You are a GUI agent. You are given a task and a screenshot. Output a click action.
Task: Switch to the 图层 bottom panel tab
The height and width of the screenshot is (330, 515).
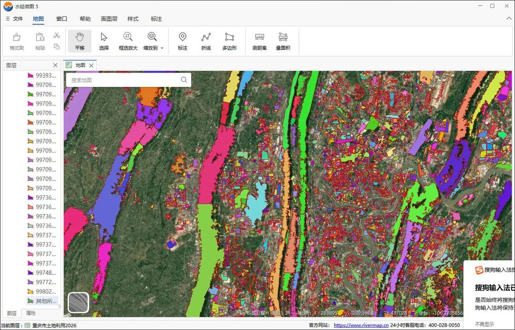click(11, 313)
